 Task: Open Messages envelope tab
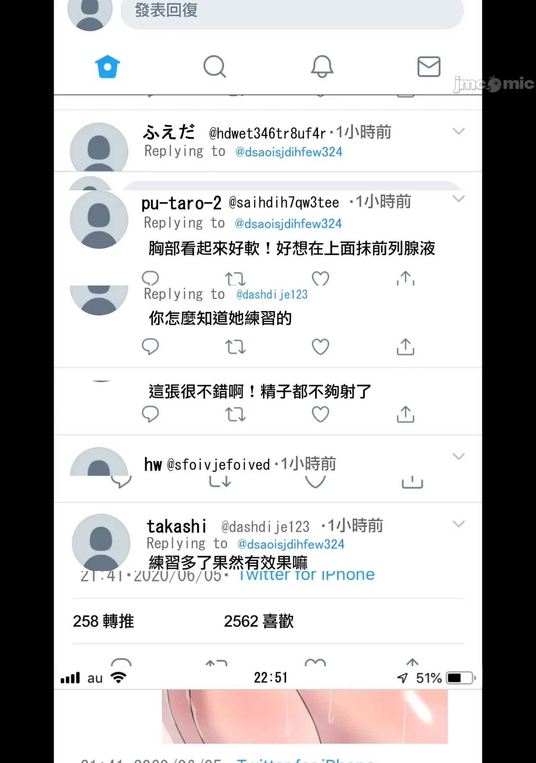429,67
